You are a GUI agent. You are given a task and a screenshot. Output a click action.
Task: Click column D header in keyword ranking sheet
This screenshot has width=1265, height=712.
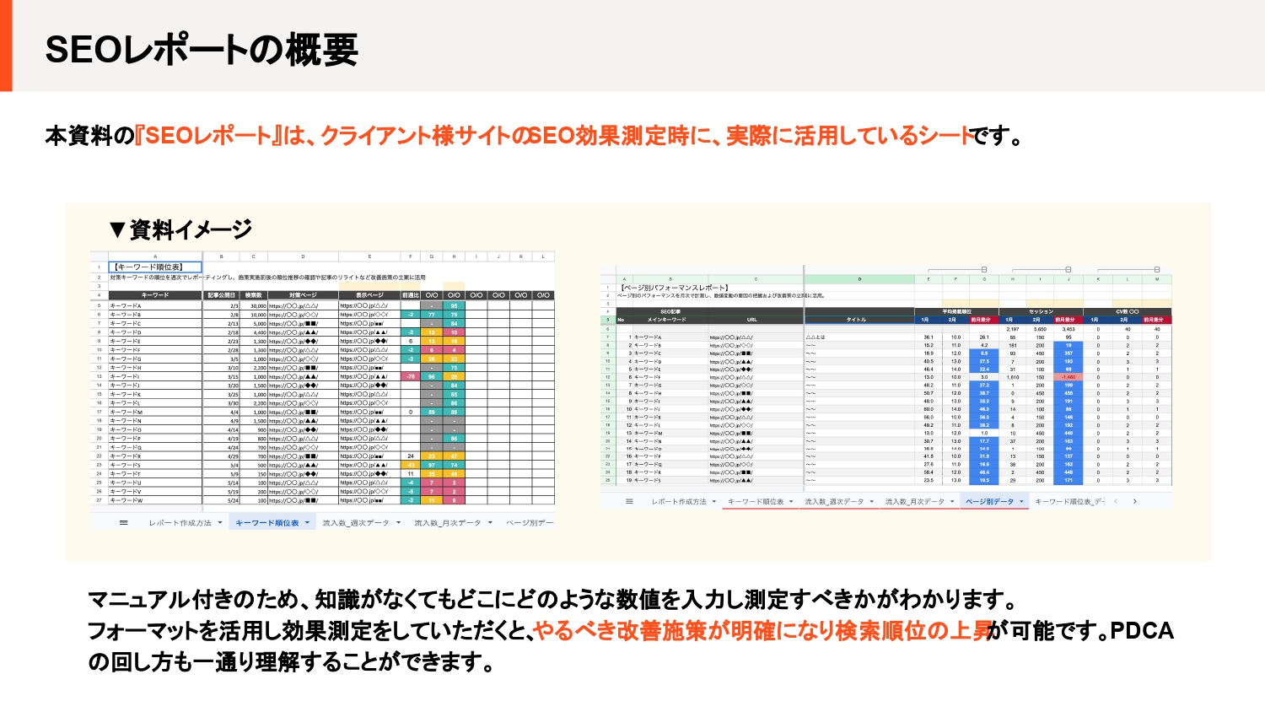(x=303, y=256)
